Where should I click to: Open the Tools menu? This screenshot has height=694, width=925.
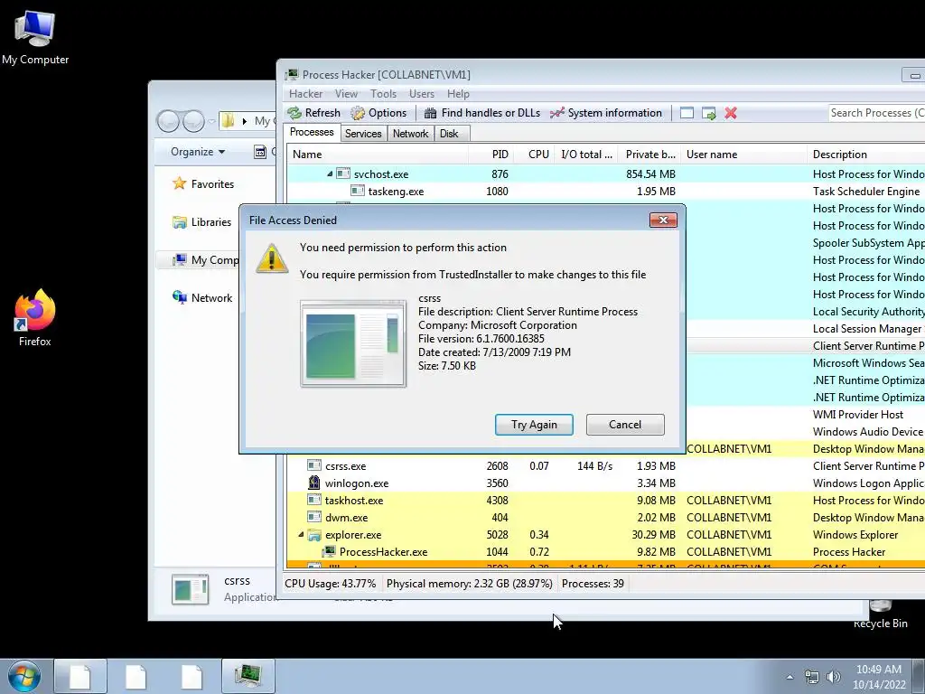click(383, 94)
